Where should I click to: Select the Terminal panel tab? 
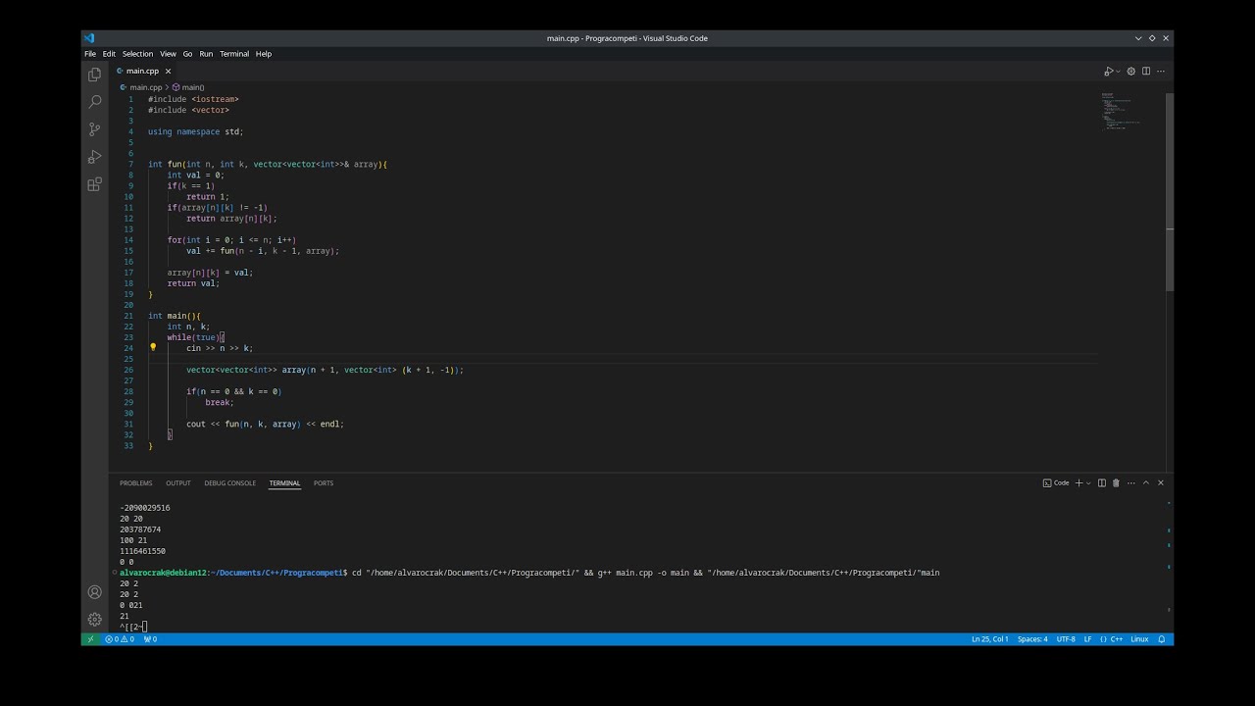[x=284, y=482]
